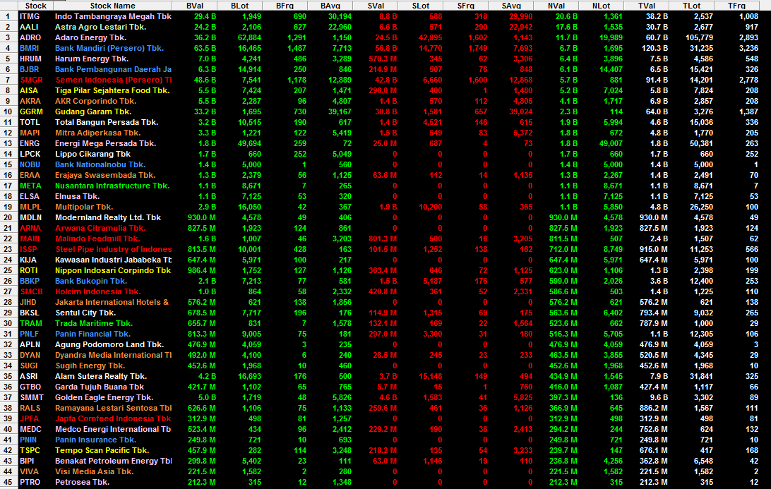771x489 pixels.
Task: Click the SVal column header
Action: point(376,6)
